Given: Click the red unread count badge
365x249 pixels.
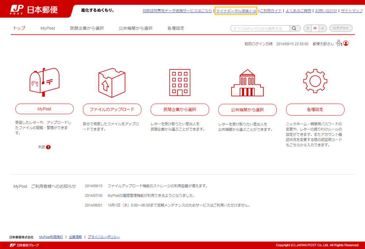Looking at the screenshot, I should tap(48, 147).
